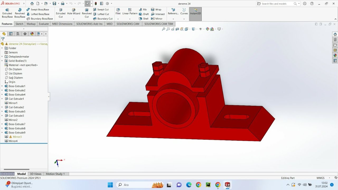
Task: Click the Mirror feature tool
Action: tap(157, 19)
